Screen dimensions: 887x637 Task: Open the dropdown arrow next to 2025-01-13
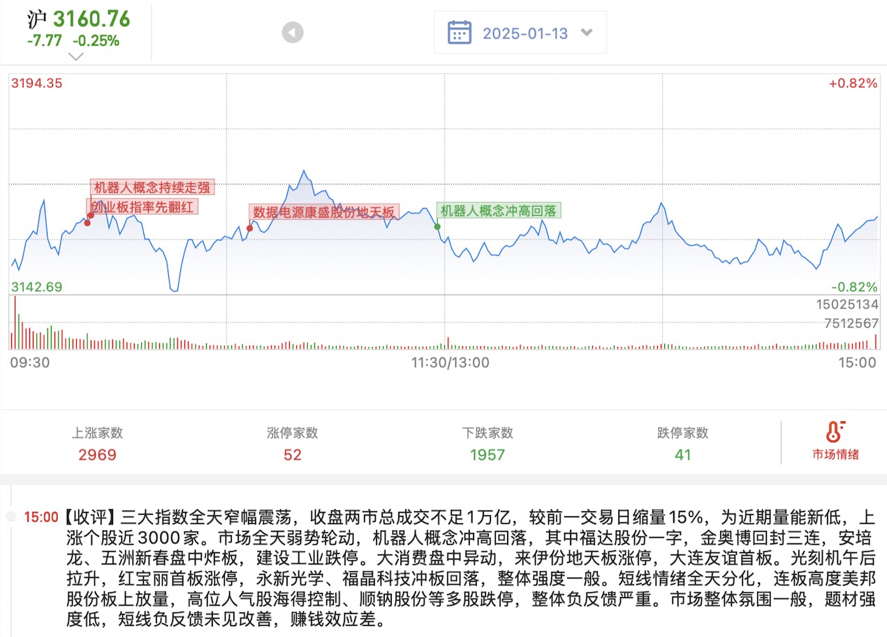point(587,32)
